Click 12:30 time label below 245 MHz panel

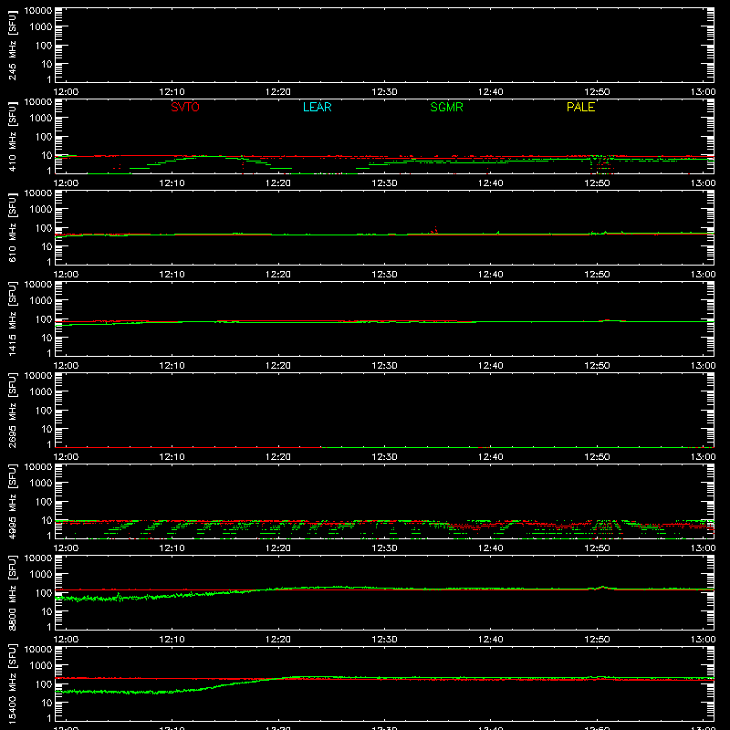coord(384,92)
